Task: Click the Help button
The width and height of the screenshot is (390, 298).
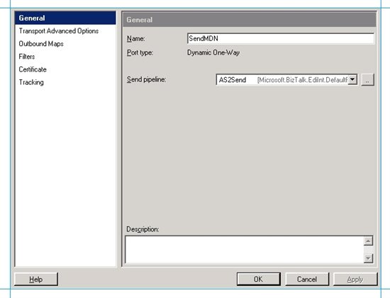Action: point(36,280)
